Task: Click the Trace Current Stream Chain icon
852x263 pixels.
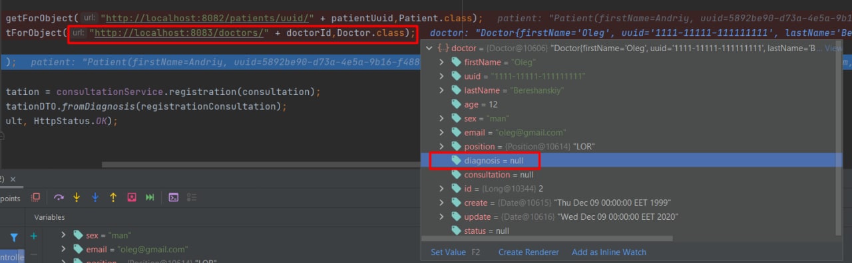Action: click(192, 197)
